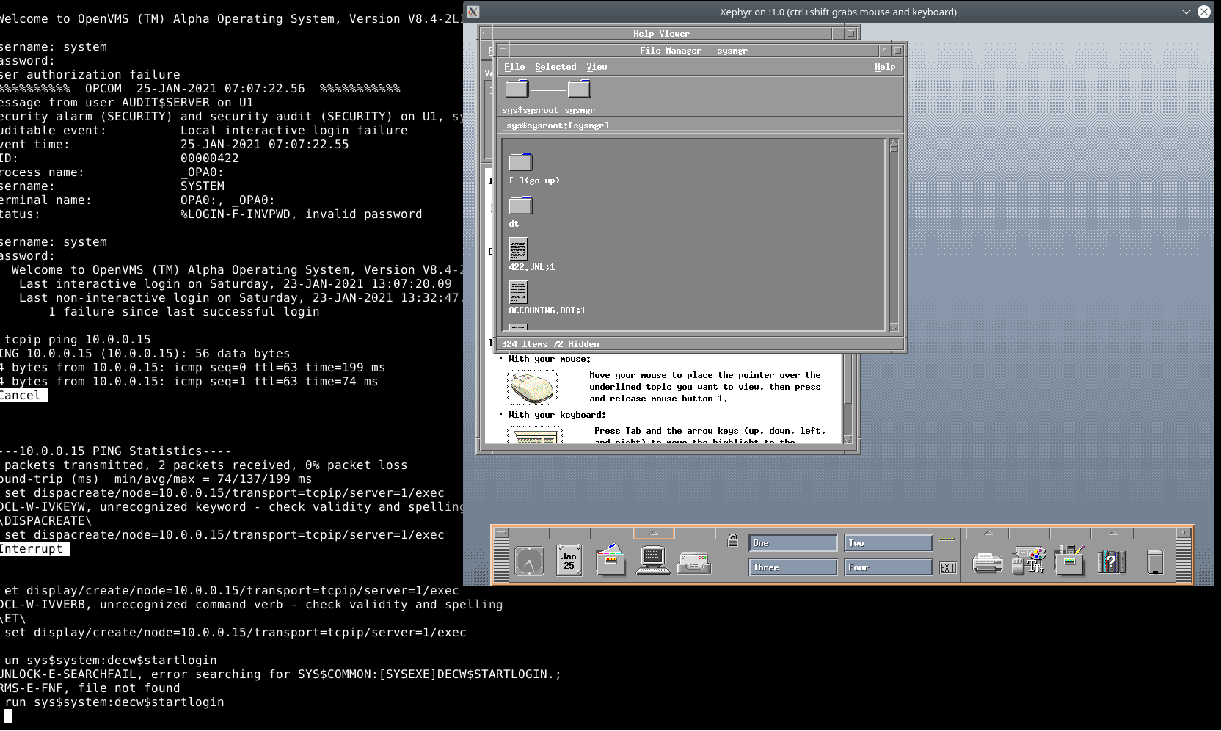Lock the screen with padlock icon

[732, 541]
